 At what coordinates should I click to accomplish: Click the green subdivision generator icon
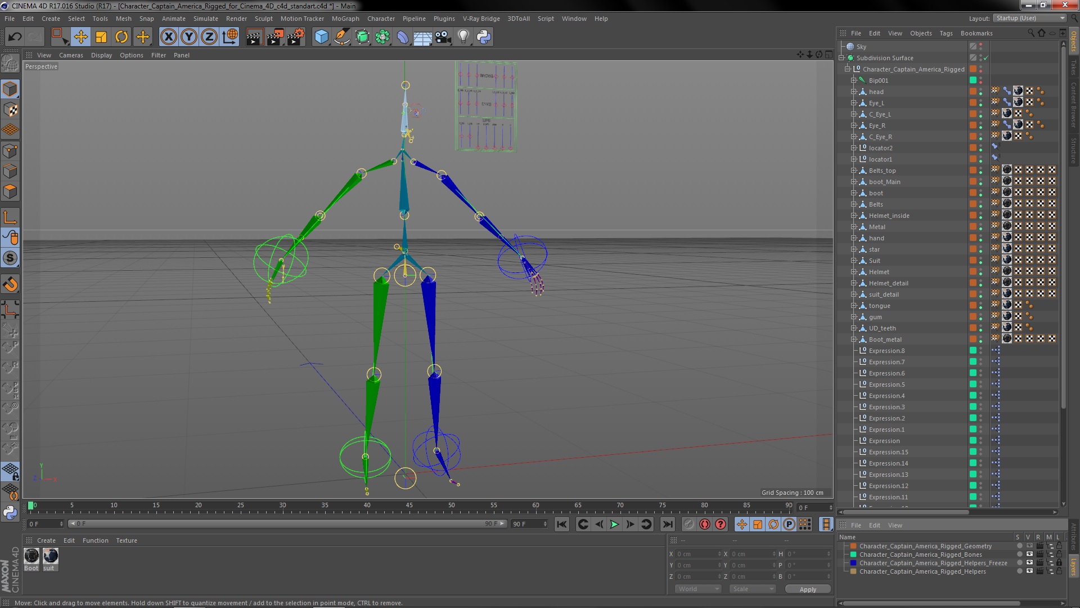pos(362,37)
